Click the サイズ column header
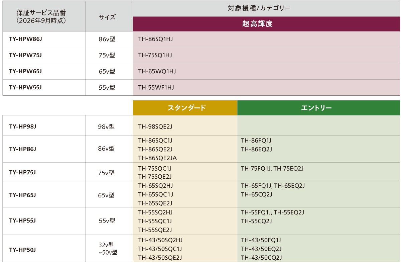This screenshot has width=401, height=263. tap(109, 16)
